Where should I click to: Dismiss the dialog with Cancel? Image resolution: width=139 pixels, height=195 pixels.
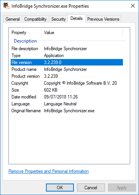(91, 188)
